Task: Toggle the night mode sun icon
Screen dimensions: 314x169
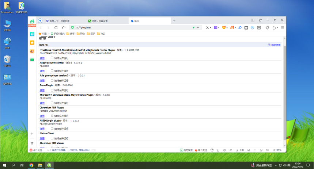Action: 267,28
